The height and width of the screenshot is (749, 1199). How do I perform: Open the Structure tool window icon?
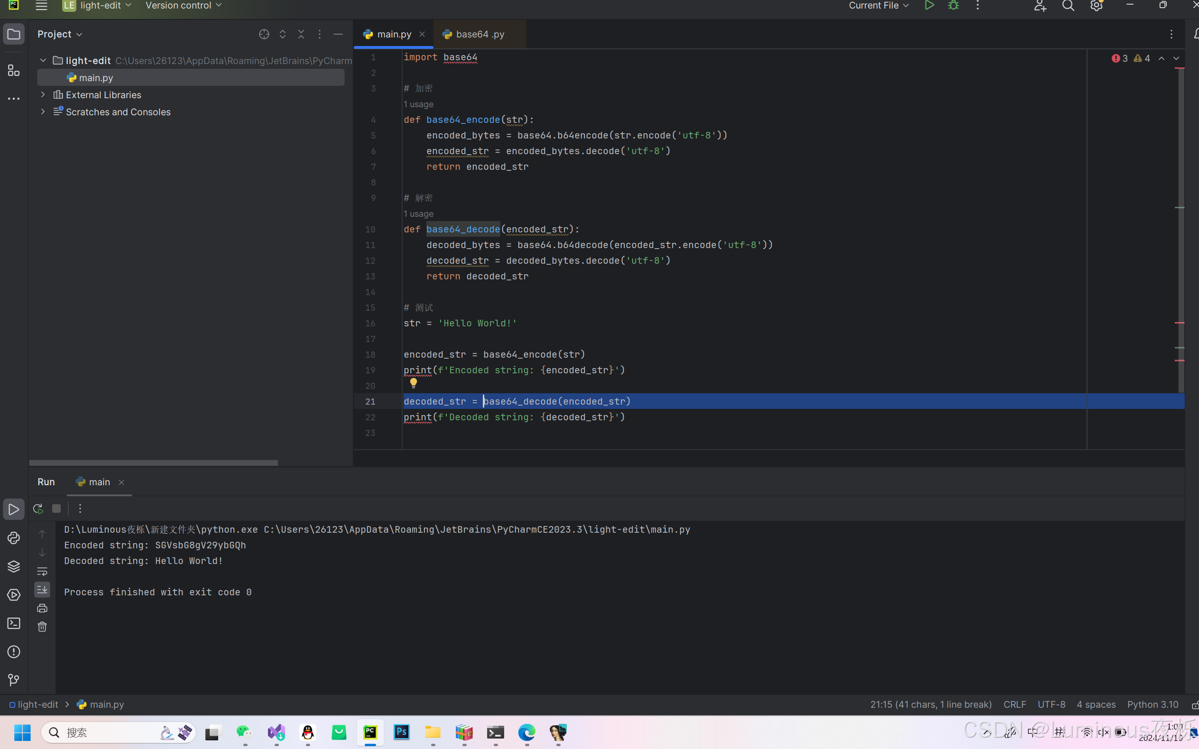14,70
